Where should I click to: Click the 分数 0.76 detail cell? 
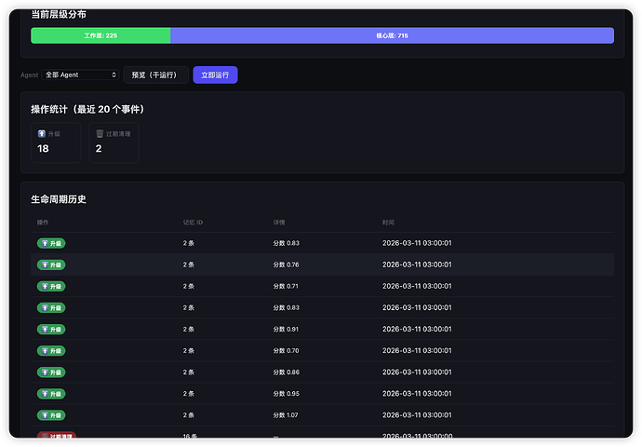tap(287, 264)
